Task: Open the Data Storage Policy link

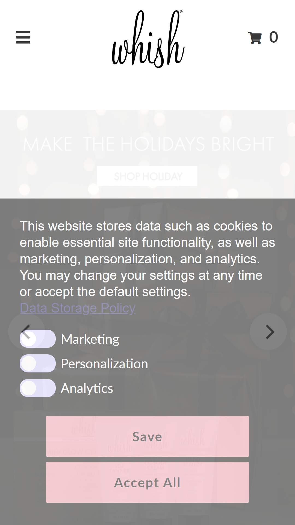Action: (x=78, y=308)
